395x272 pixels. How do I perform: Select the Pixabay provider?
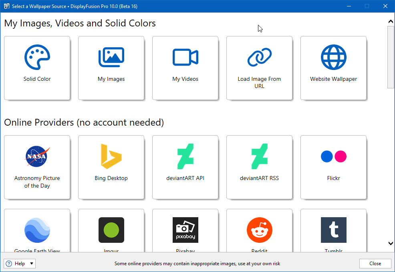[185, 230]
